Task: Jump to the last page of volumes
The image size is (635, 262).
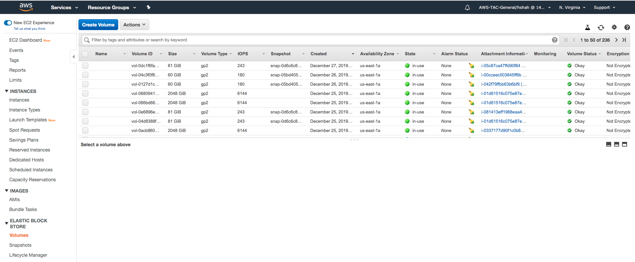Action: point(624,40)
